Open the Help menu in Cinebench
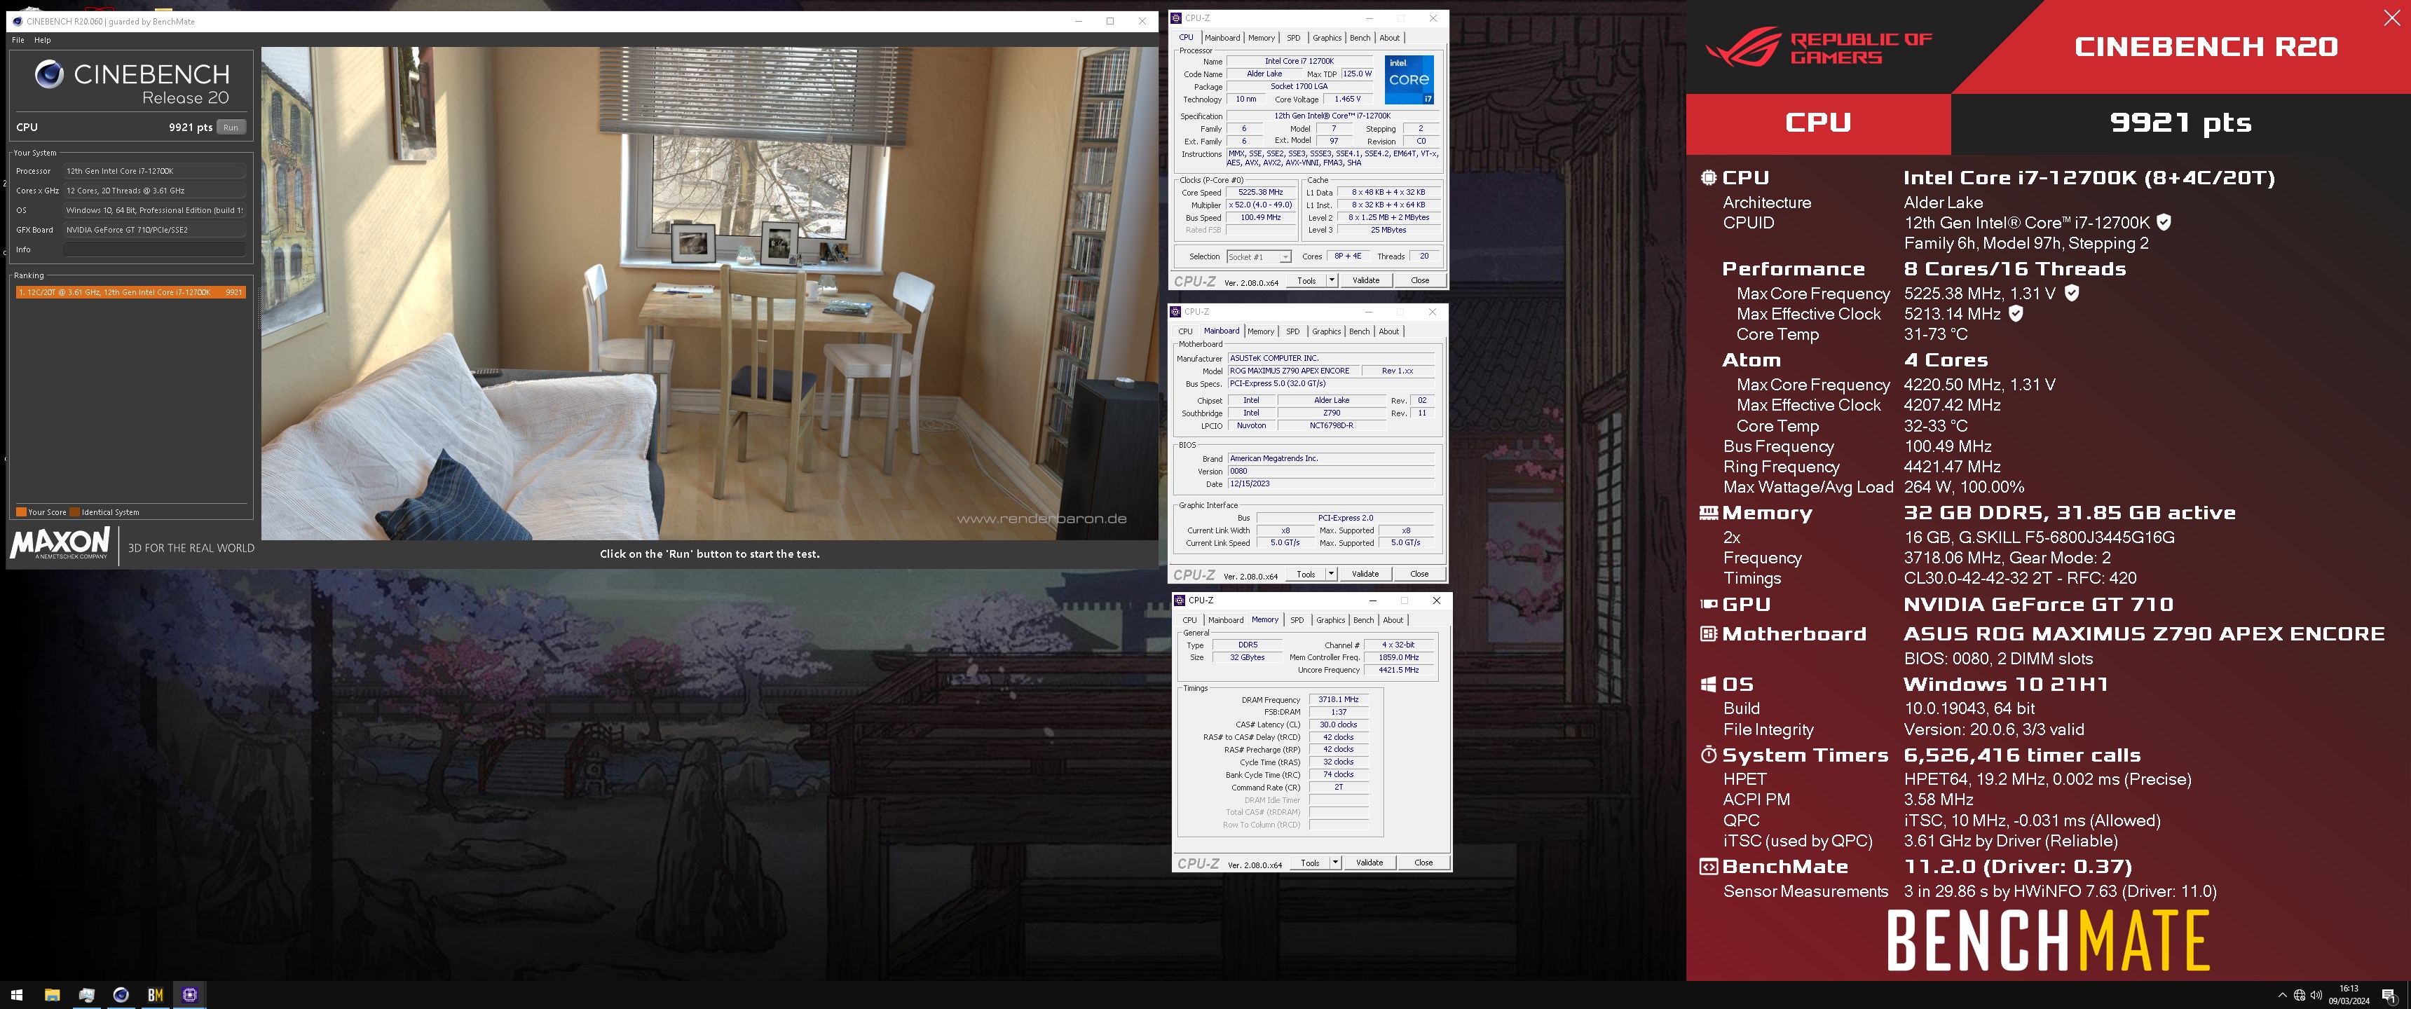 point(42,40)
